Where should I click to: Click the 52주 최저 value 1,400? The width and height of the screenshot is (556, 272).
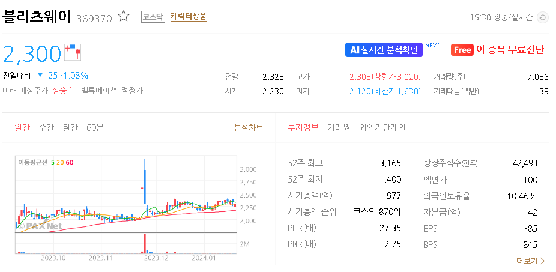pos(390,180)
